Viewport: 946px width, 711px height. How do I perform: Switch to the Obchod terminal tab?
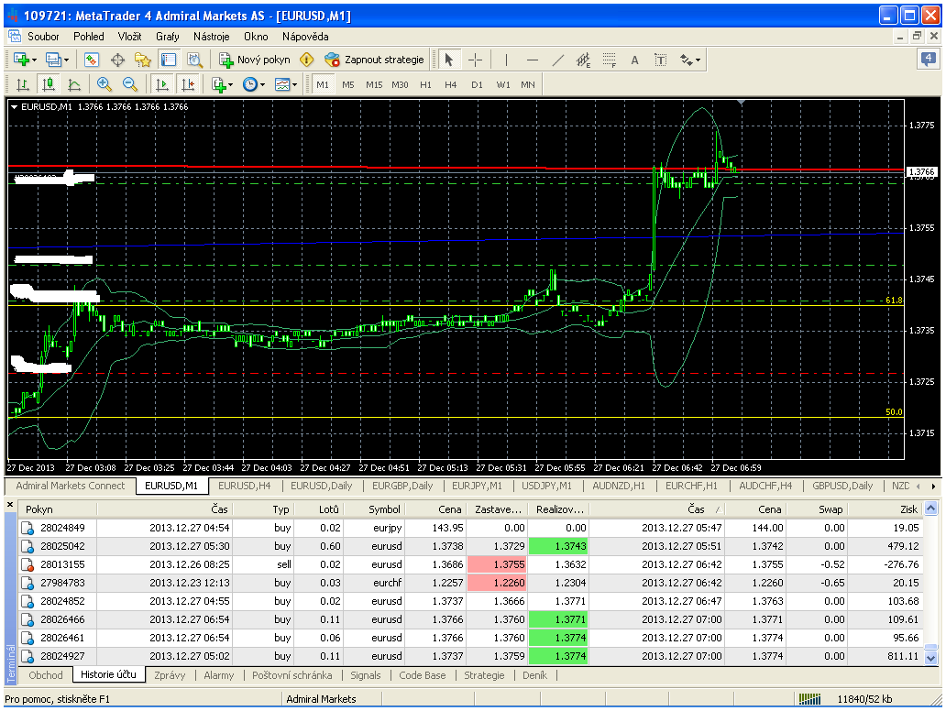46,675
